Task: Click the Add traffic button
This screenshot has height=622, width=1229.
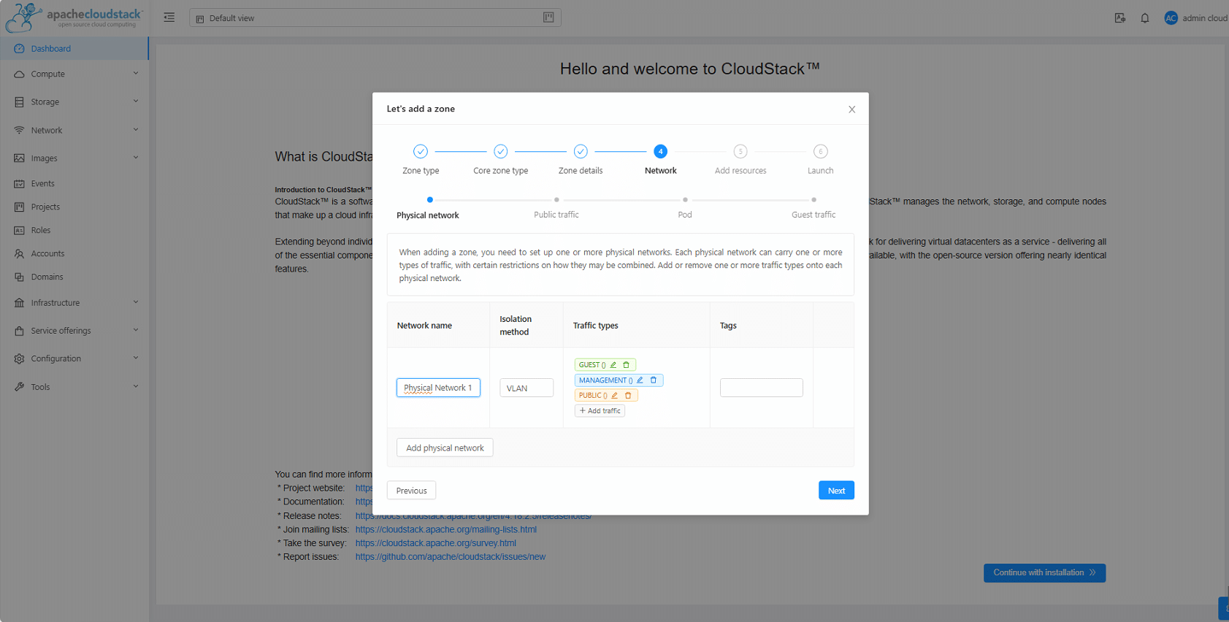Action: (600, 411)
